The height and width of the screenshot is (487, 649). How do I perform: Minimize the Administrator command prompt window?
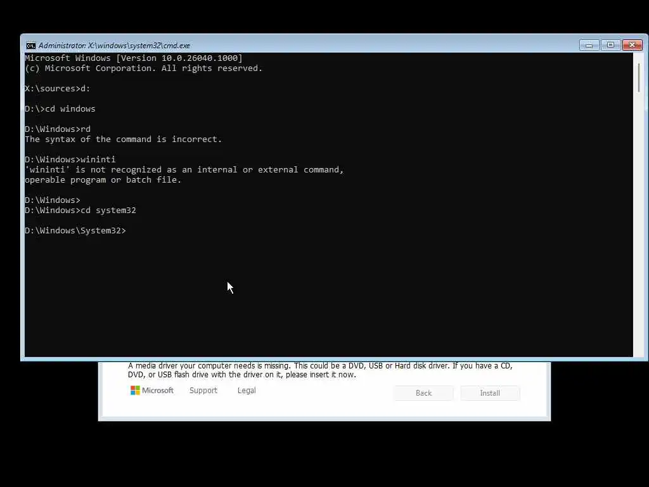tap(589, 45)
